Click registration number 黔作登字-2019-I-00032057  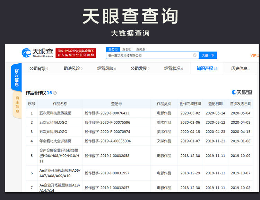tap(107, 188)
